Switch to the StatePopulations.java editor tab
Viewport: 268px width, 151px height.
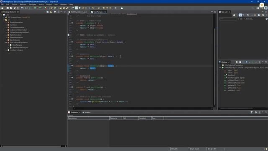(x=79, y=12)
